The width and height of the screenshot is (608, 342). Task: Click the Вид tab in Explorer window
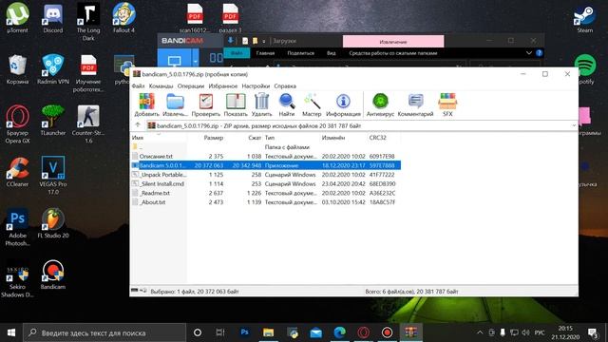pos(332,53)
